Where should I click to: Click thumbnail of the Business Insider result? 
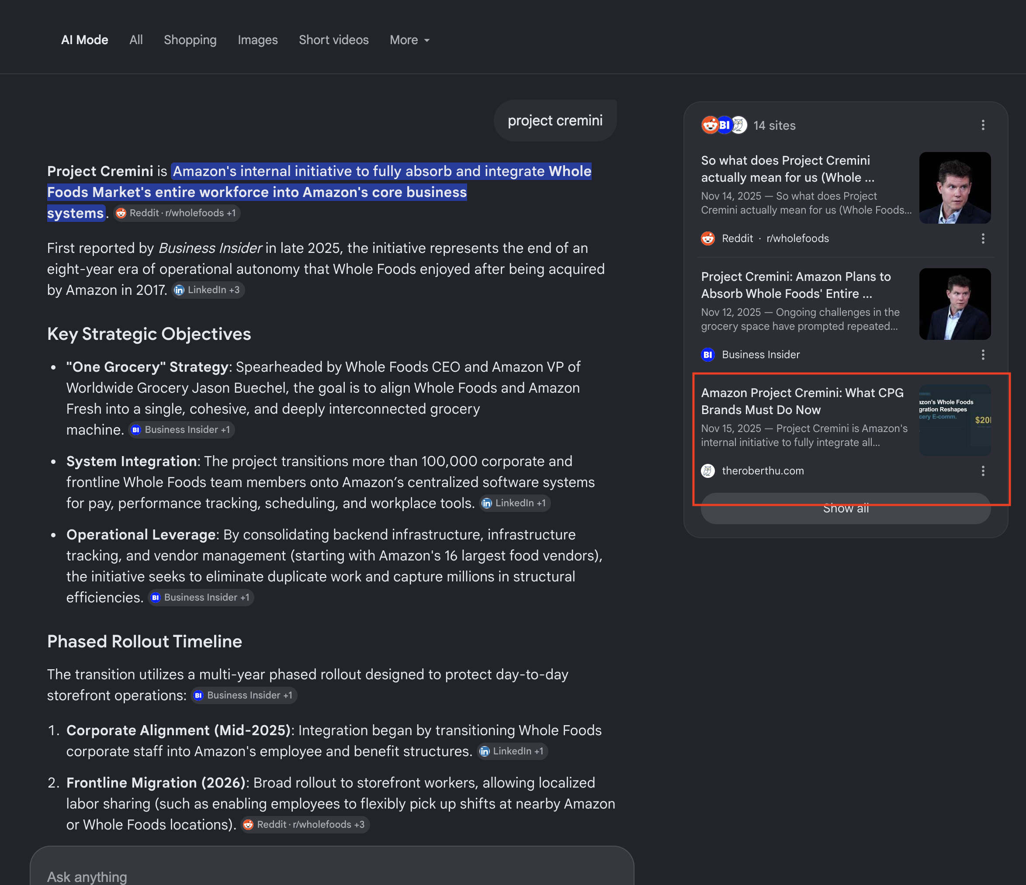[x=955, y=304]
